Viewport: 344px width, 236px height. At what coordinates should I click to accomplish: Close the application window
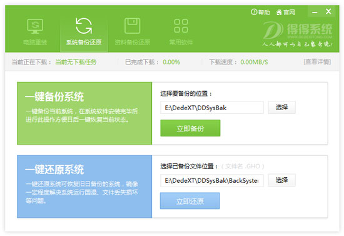[x=328, y=12]
